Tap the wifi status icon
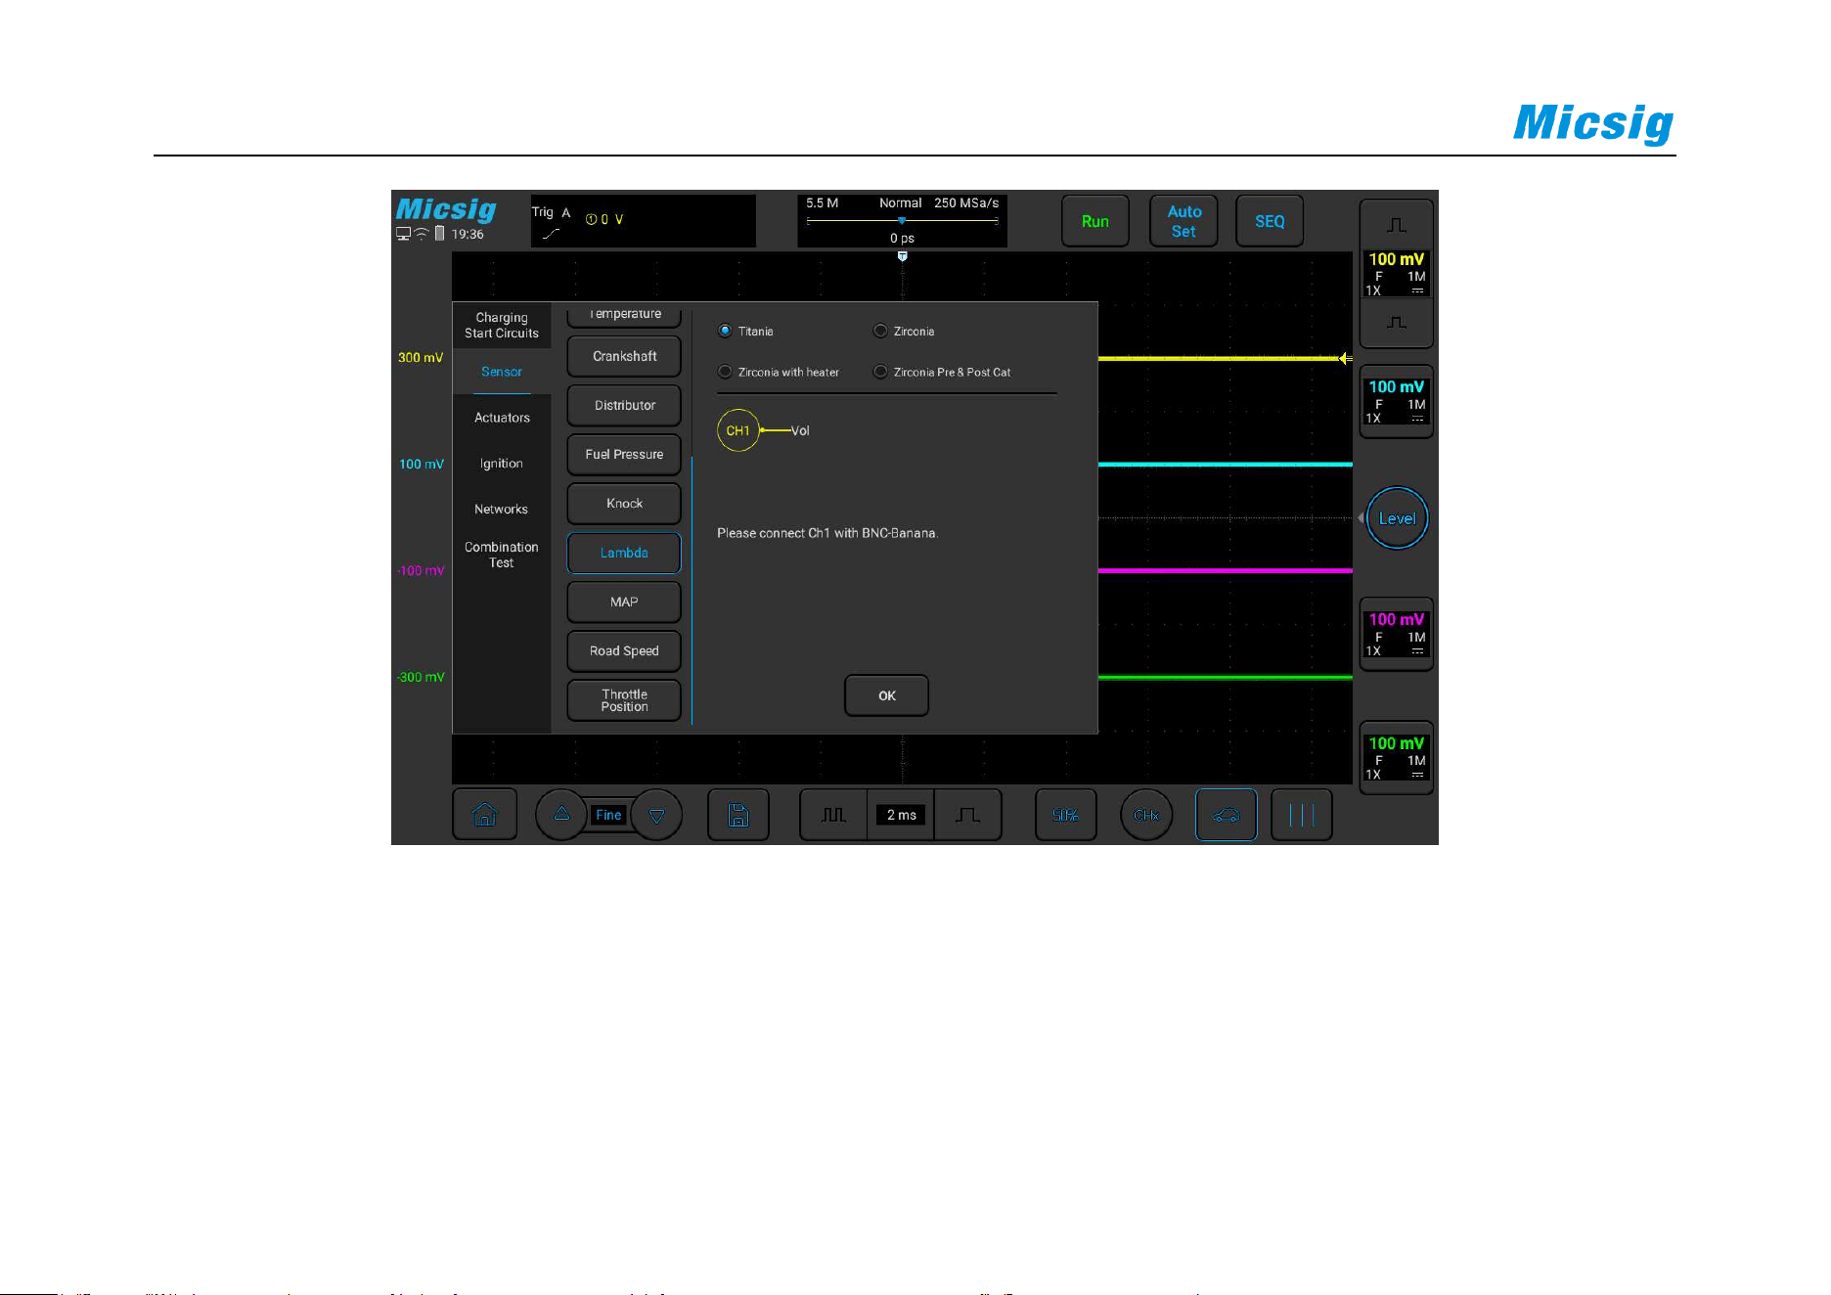 [422, 234]
